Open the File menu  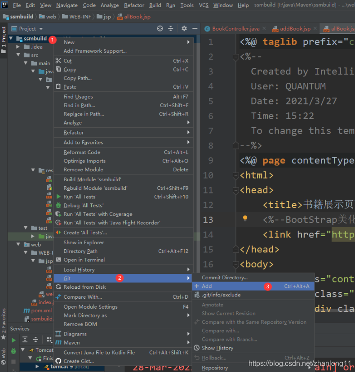[x=17, y=5]
